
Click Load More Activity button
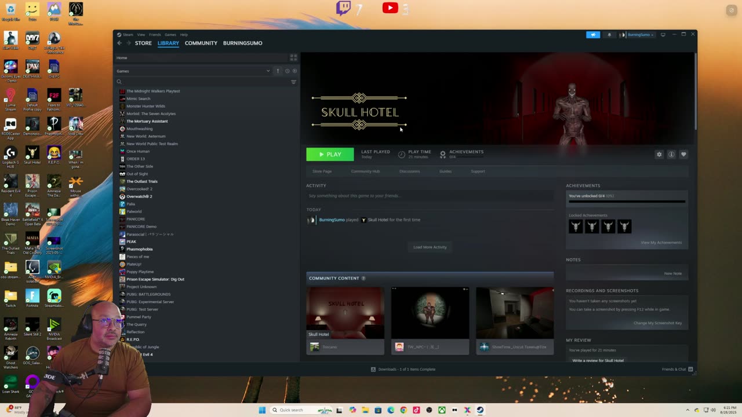pos(430,247)
